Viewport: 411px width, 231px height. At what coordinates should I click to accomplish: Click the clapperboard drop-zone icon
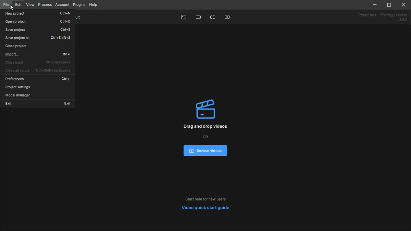(x=206, y=109)
